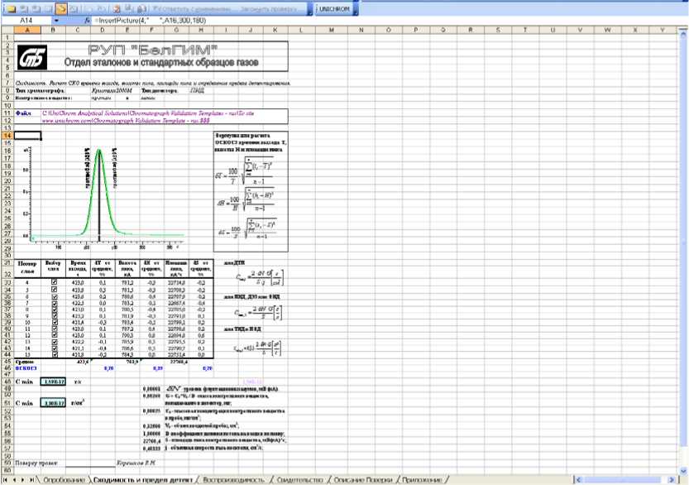
Task: Select the Сходимость и предел детект tab
Action: (x=143, y=480)
